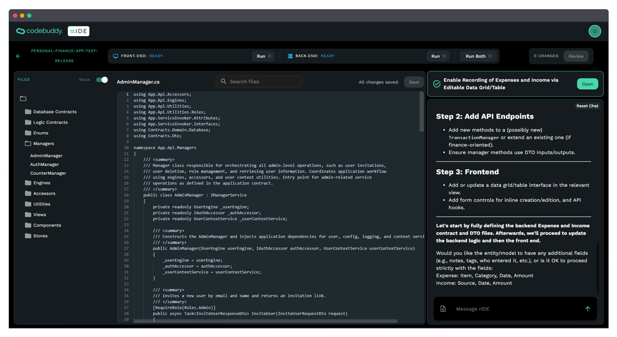The image size is (617, 337).
Task: Click the chat panel scrollbar
Action: pos(598,268)
